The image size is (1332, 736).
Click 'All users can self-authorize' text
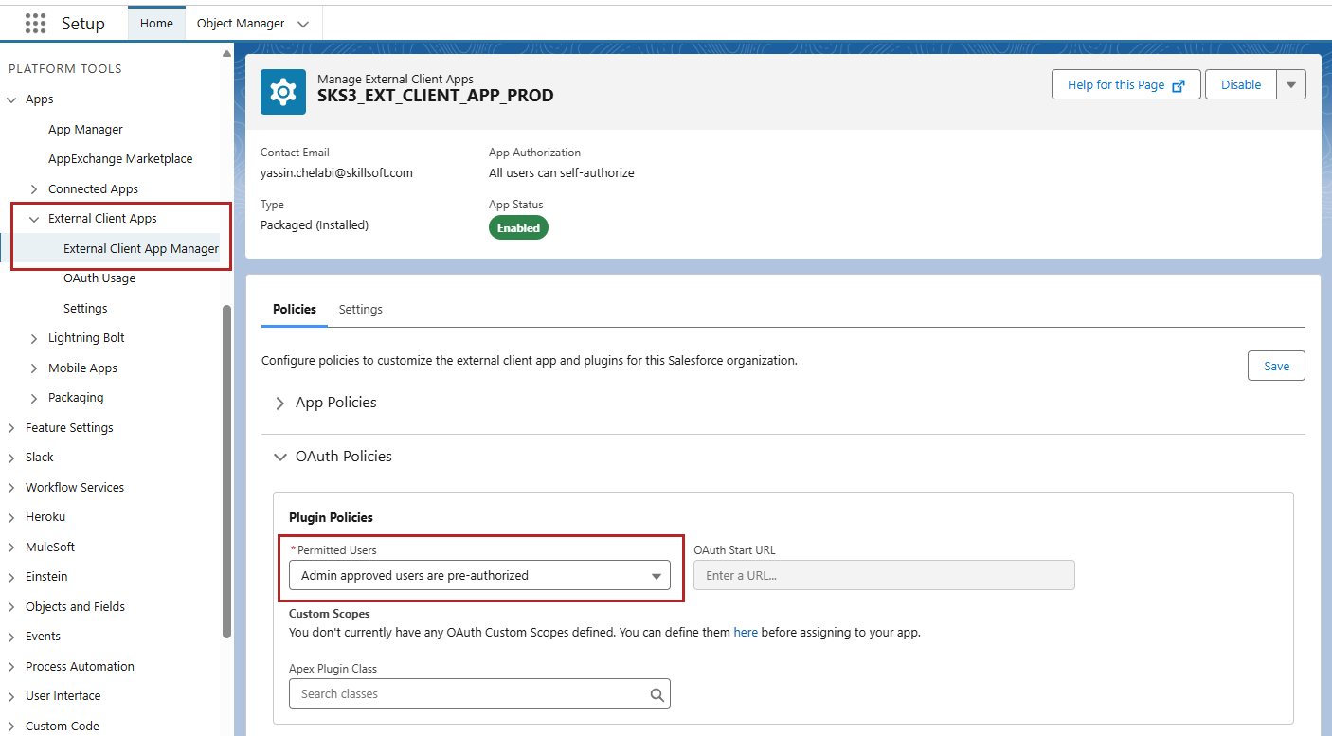point(562,173)
